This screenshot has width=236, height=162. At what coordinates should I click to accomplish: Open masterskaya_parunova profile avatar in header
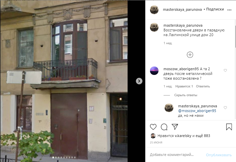click(154, 10)
